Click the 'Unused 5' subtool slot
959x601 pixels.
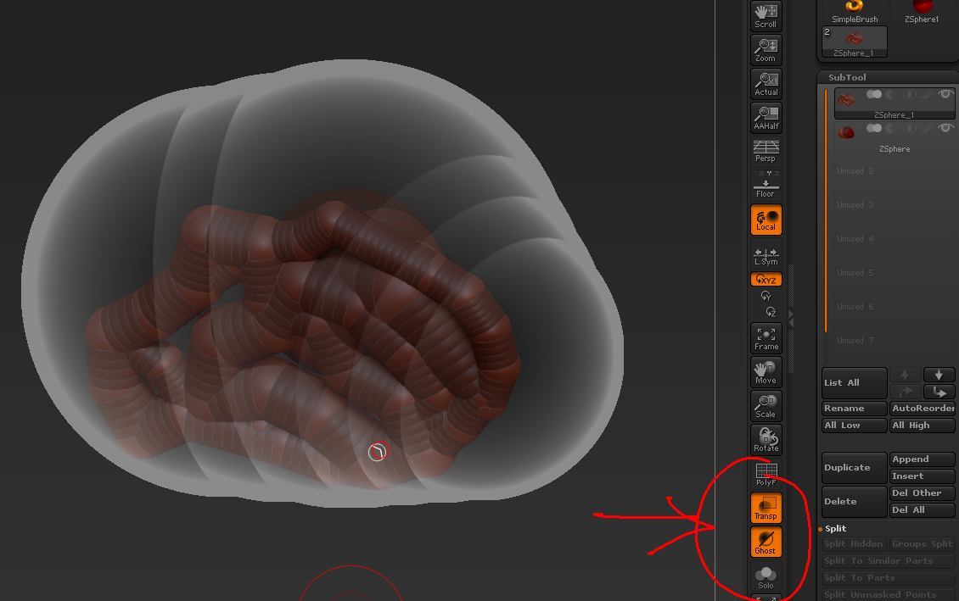895,273
